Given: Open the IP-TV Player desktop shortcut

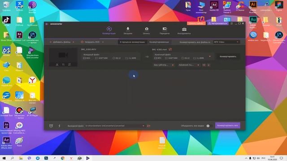Looking at the screenshot, I should pyautogui.click(x=32, y=112).
